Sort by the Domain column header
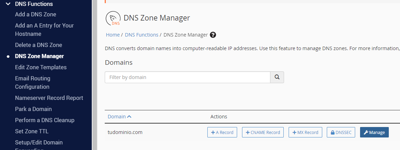Viewport: 400px width, 150px height. point(119,117)
